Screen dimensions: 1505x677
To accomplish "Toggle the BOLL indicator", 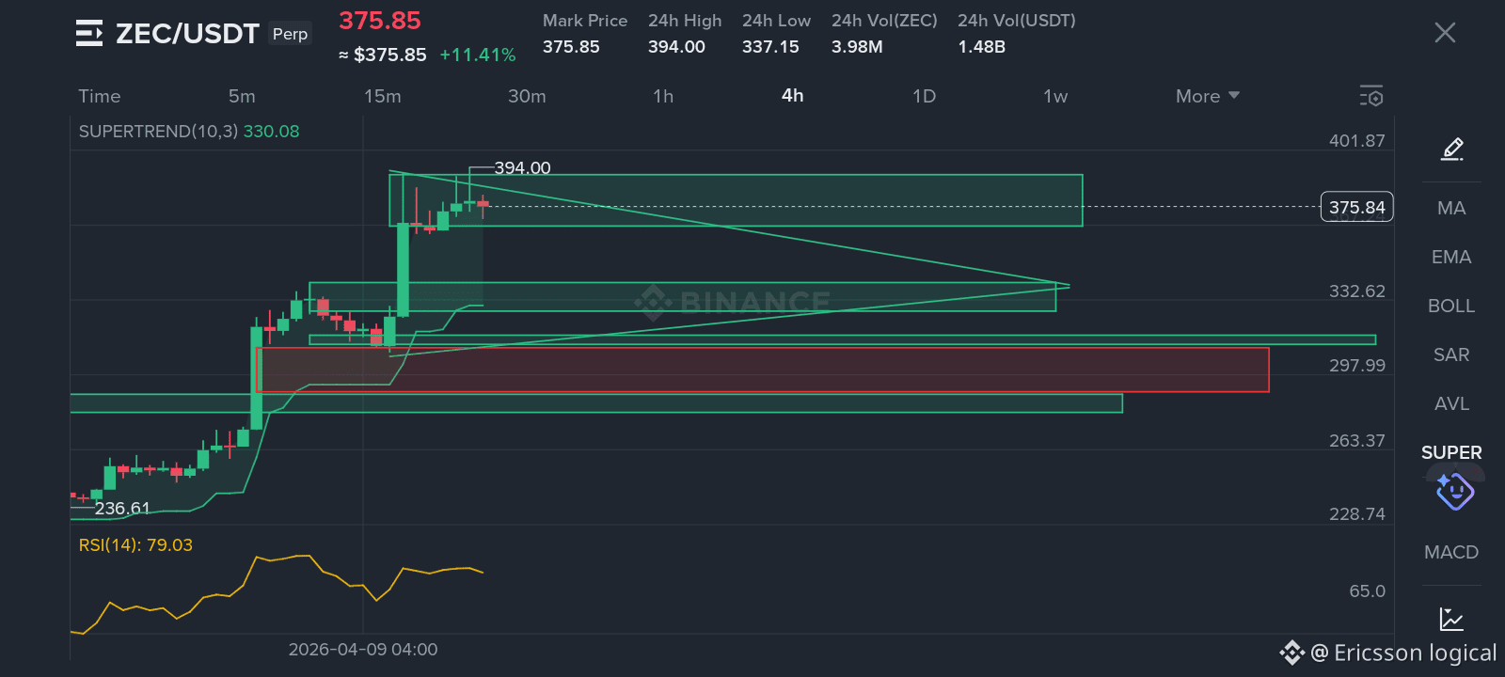I will [x=1451, y=306].
